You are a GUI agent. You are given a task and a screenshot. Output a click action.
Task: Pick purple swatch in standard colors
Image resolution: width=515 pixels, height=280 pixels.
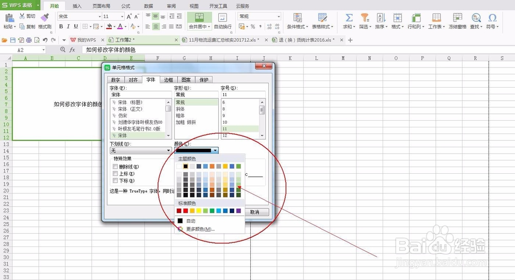[x=238, y=211]
